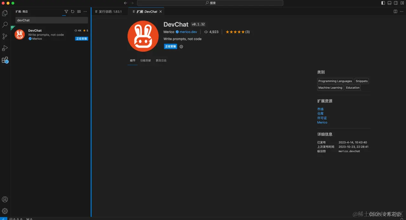
Task: Open the extensions view more actions menu
Action: 85,11
